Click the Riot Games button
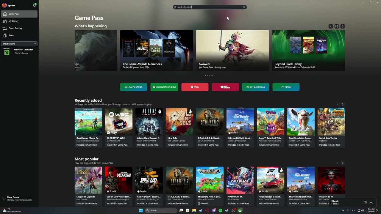This screenshot has width=381, height=214. 225,87
